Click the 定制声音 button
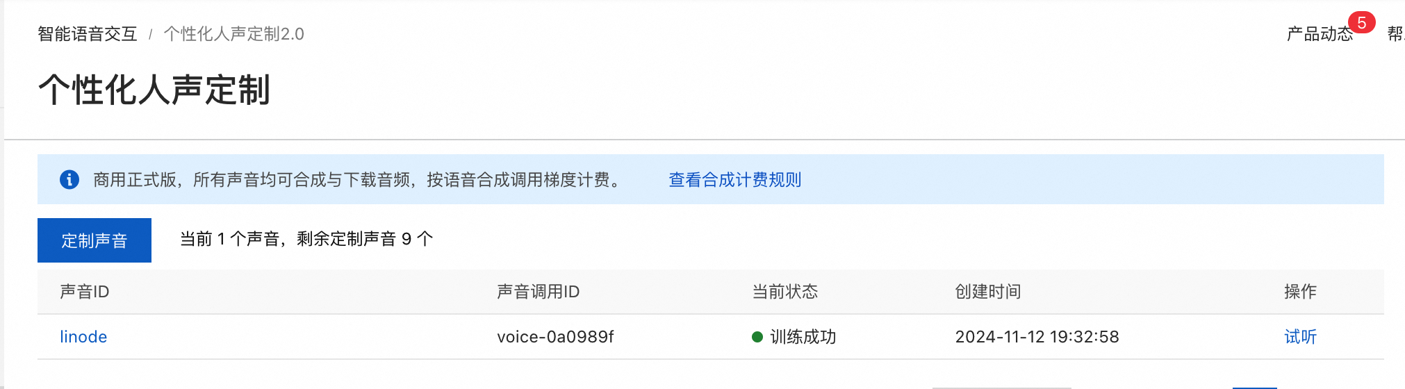Image resolution: width=1405 pixels, height=389 pixels. point(95,240)
